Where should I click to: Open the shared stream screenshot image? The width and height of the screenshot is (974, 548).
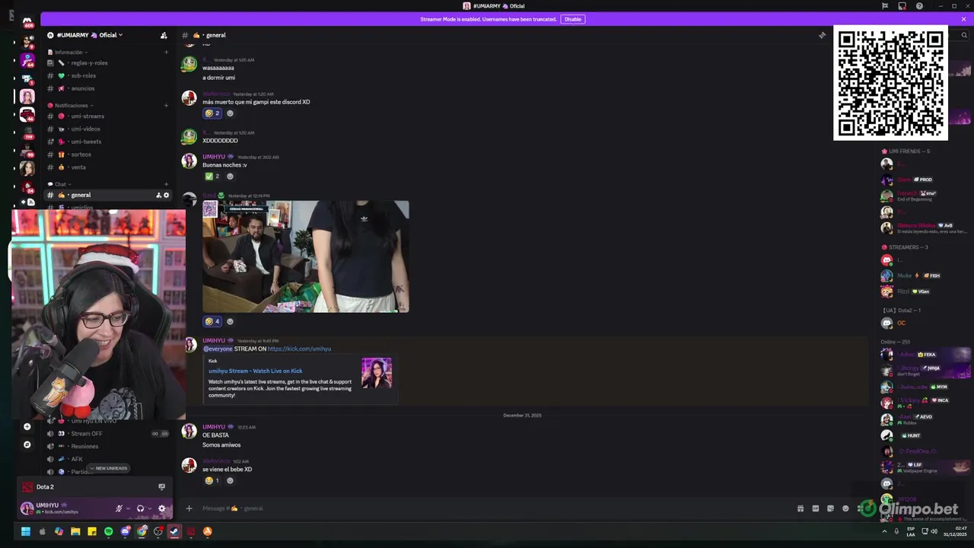click(306, 256)
